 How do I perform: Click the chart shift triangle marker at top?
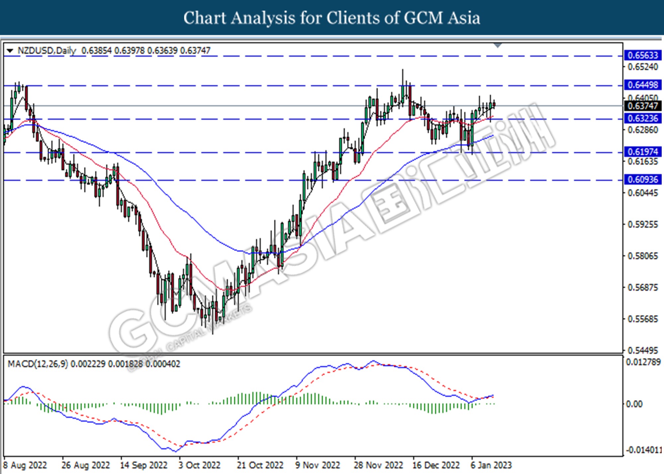click(x=497, y=45)
